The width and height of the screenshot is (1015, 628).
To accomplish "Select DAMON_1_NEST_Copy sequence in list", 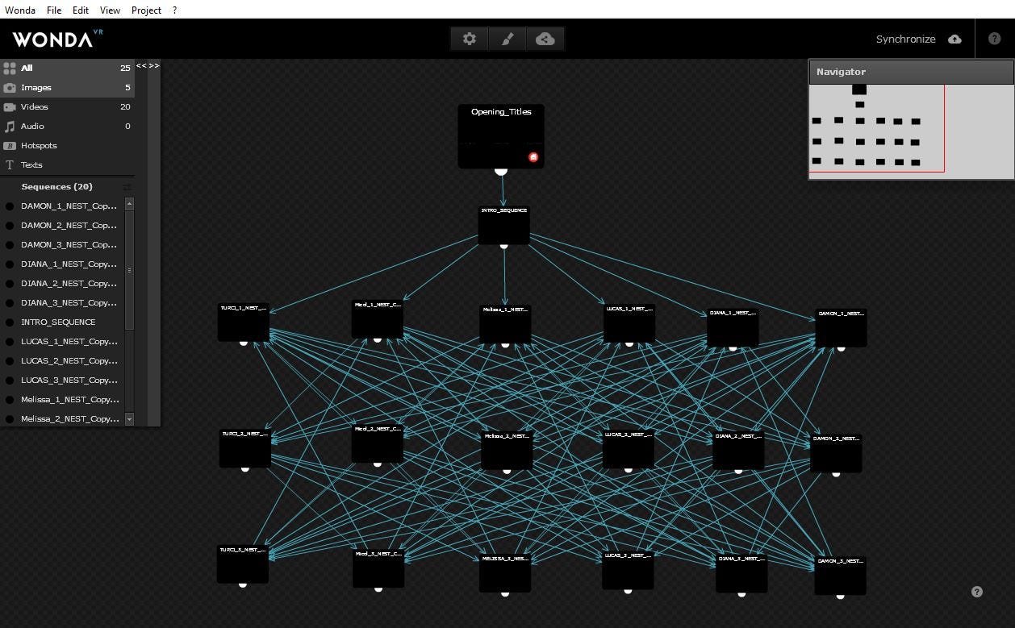I will click(x=62, y=206).
